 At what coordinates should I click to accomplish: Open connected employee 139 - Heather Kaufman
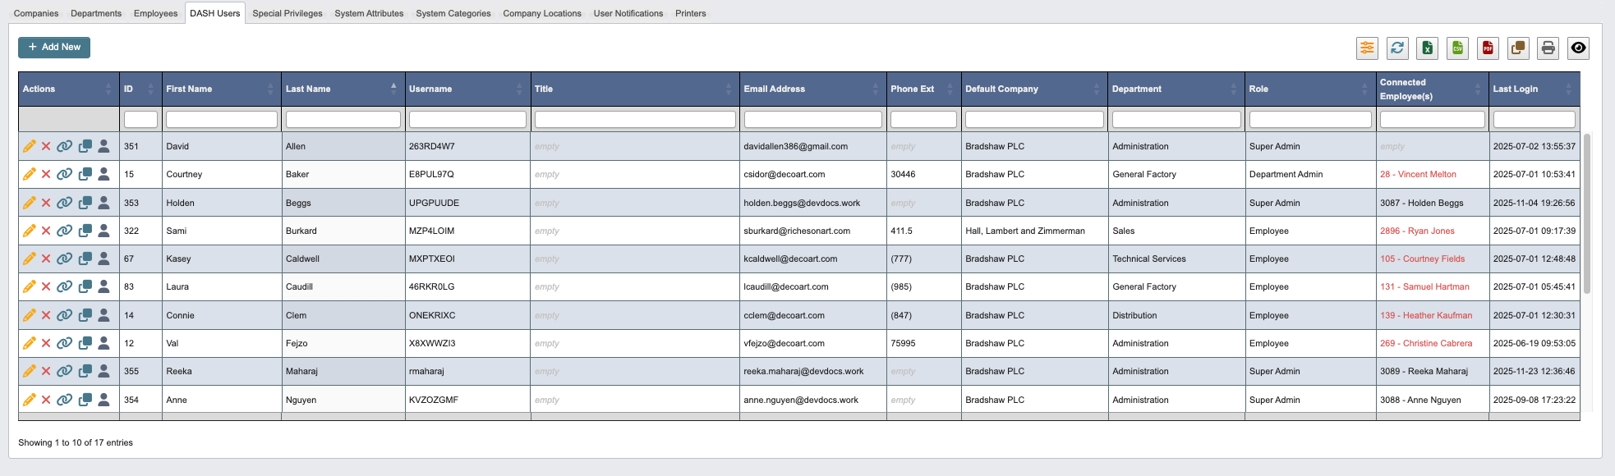coord(1426,315)
